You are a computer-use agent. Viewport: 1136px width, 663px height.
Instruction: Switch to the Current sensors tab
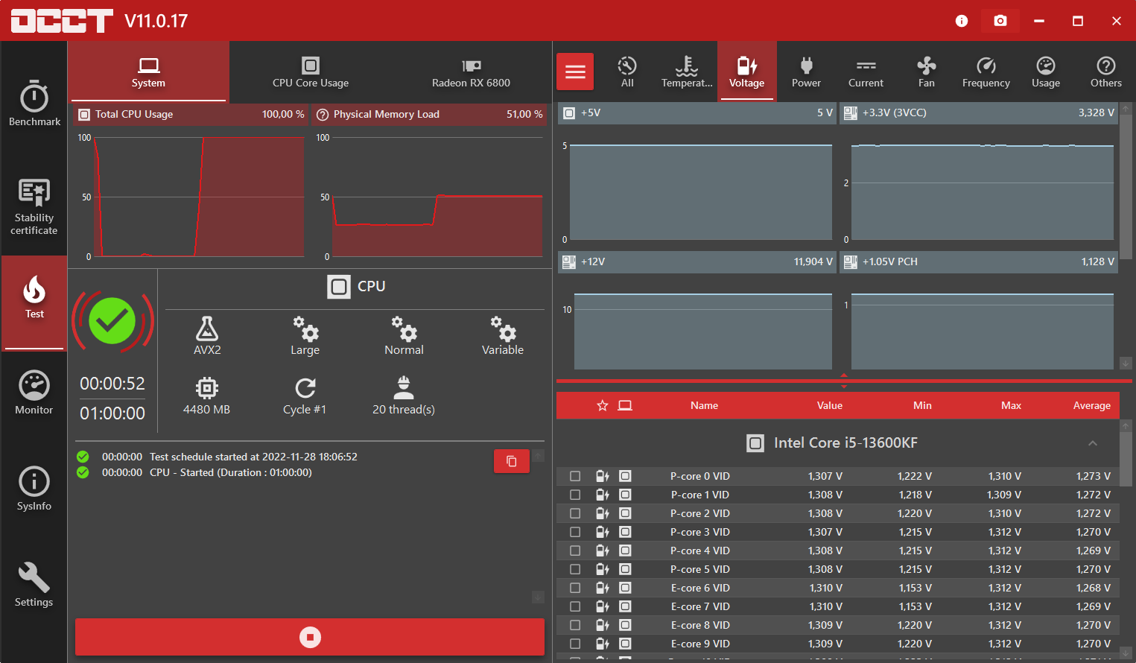(866, 72)
